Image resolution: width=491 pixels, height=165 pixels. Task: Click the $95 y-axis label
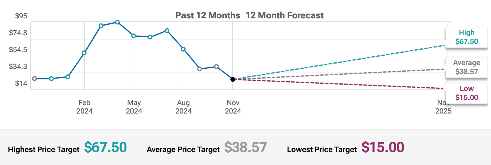[21, 16]
